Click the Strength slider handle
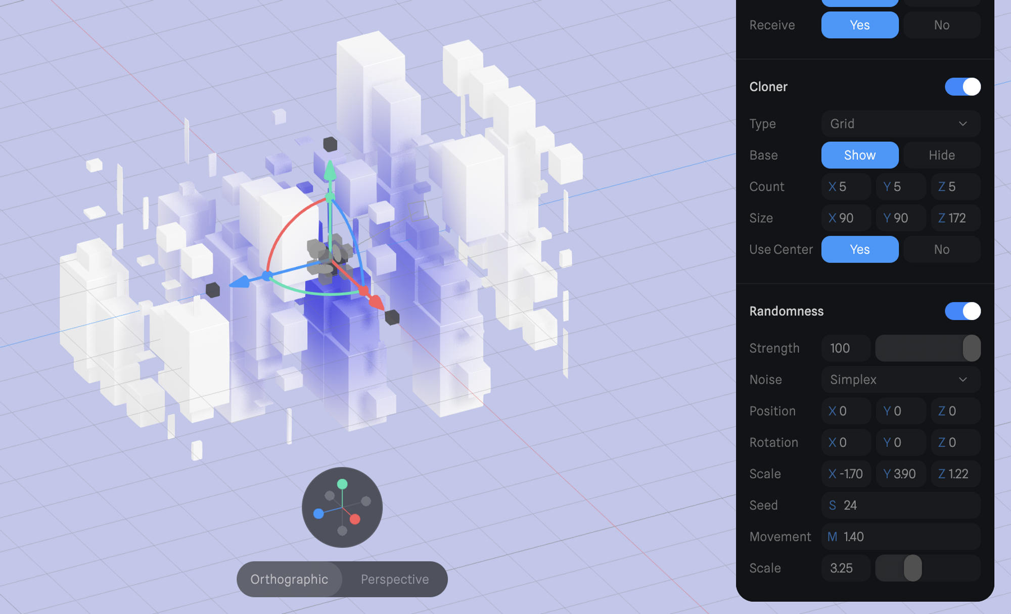Screen dimensions: 1011x614 [x=971, y=348]
